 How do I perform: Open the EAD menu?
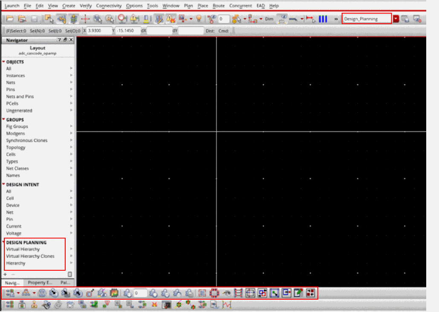click(261, 6)
